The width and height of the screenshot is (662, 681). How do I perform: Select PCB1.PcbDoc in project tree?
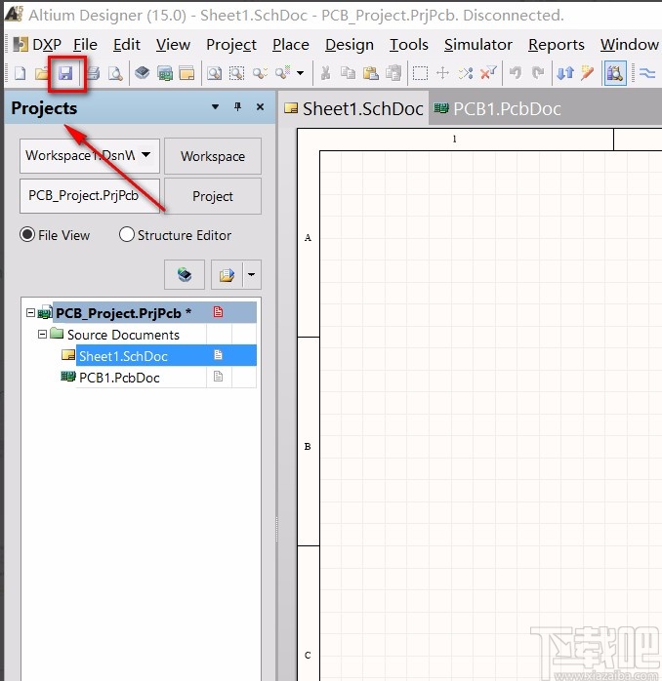pos(119,378)
